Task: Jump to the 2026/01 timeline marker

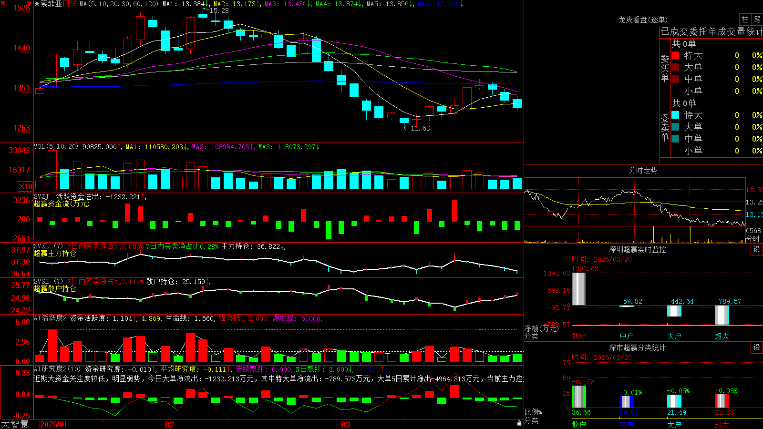Action: click(x=54, y=424)
